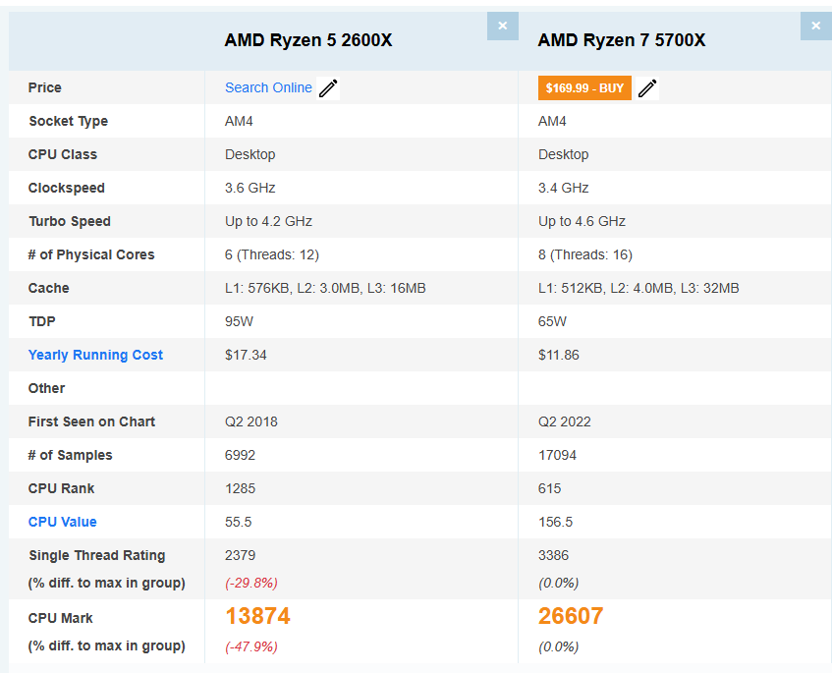Click the 5700X single thread rating 3386
This screenshot has width=832, height=673.
coord(553,555)
